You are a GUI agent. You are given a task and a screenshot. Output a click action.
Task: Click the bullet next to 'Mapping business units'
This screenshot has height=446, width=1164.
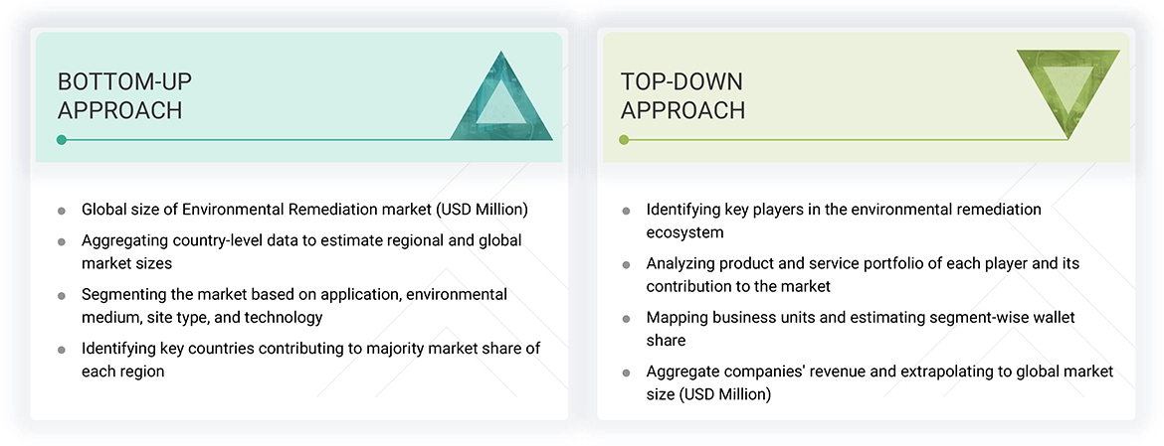click(x=626, y=319)
